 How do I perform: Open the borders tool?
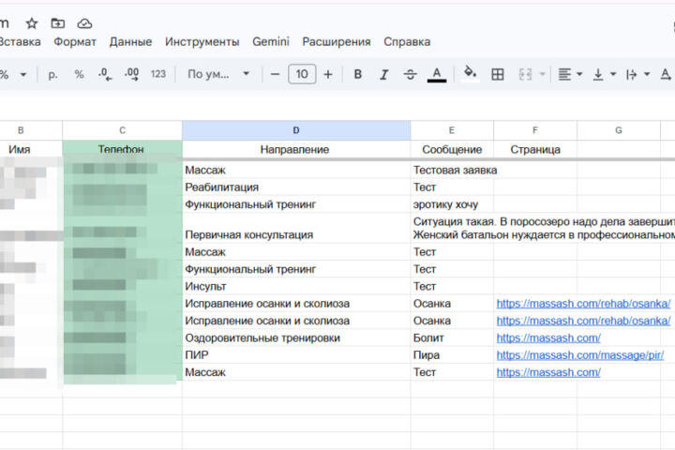coord(498,74)
